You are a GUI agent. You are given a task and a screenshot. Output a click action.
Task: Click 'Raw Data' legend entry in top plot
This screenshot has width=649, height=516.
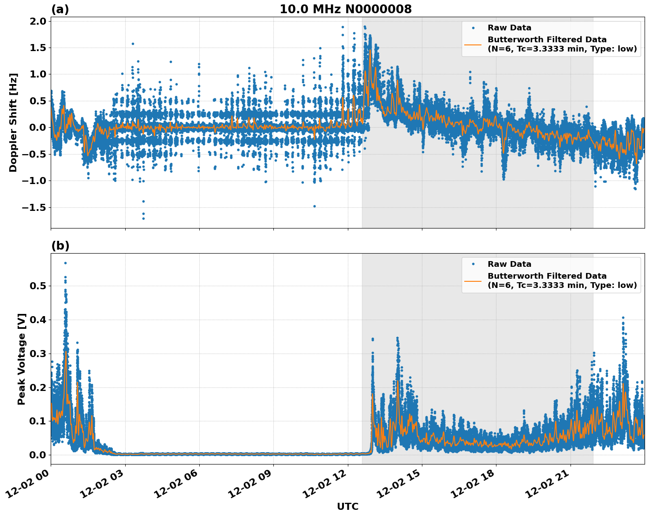click(x=509, y=28)
